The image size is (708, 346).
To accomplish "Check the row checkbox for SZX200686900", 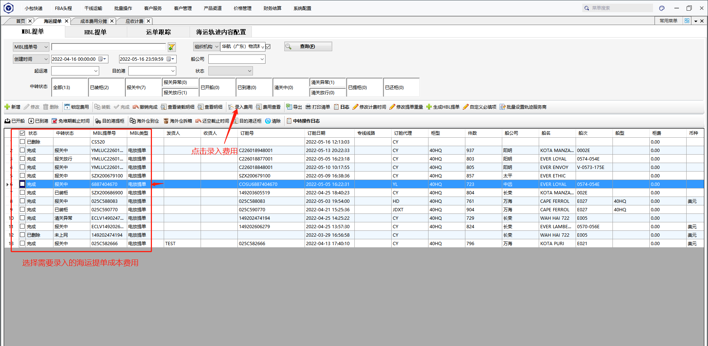I will [x=22, y=192].
